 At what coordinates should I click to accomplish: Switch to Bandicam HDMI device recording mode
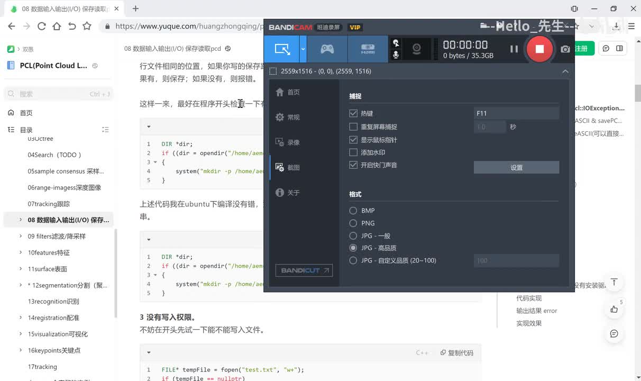(368, 49)
